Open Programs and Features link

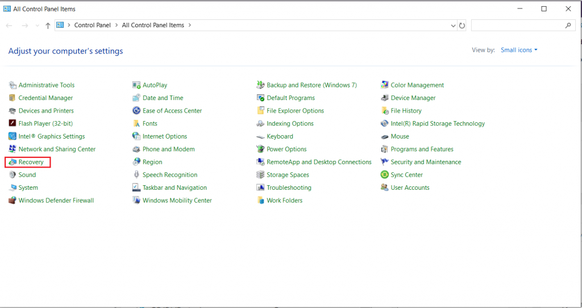pyautogui.click(x=422, y=149)
